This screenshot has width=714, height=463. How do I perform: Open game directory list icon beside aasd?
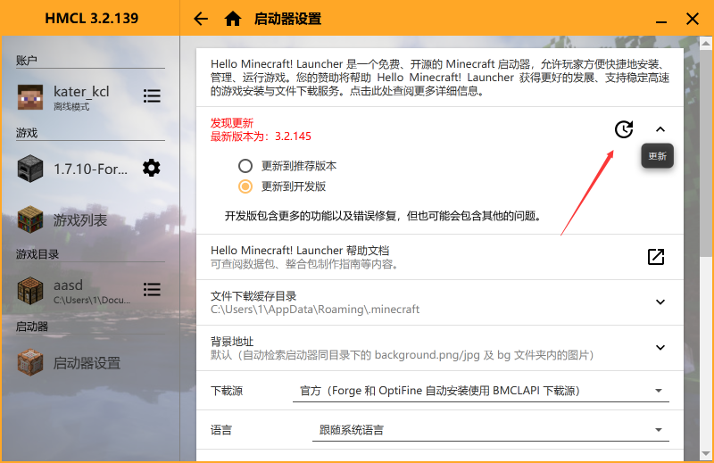[152, 289]
